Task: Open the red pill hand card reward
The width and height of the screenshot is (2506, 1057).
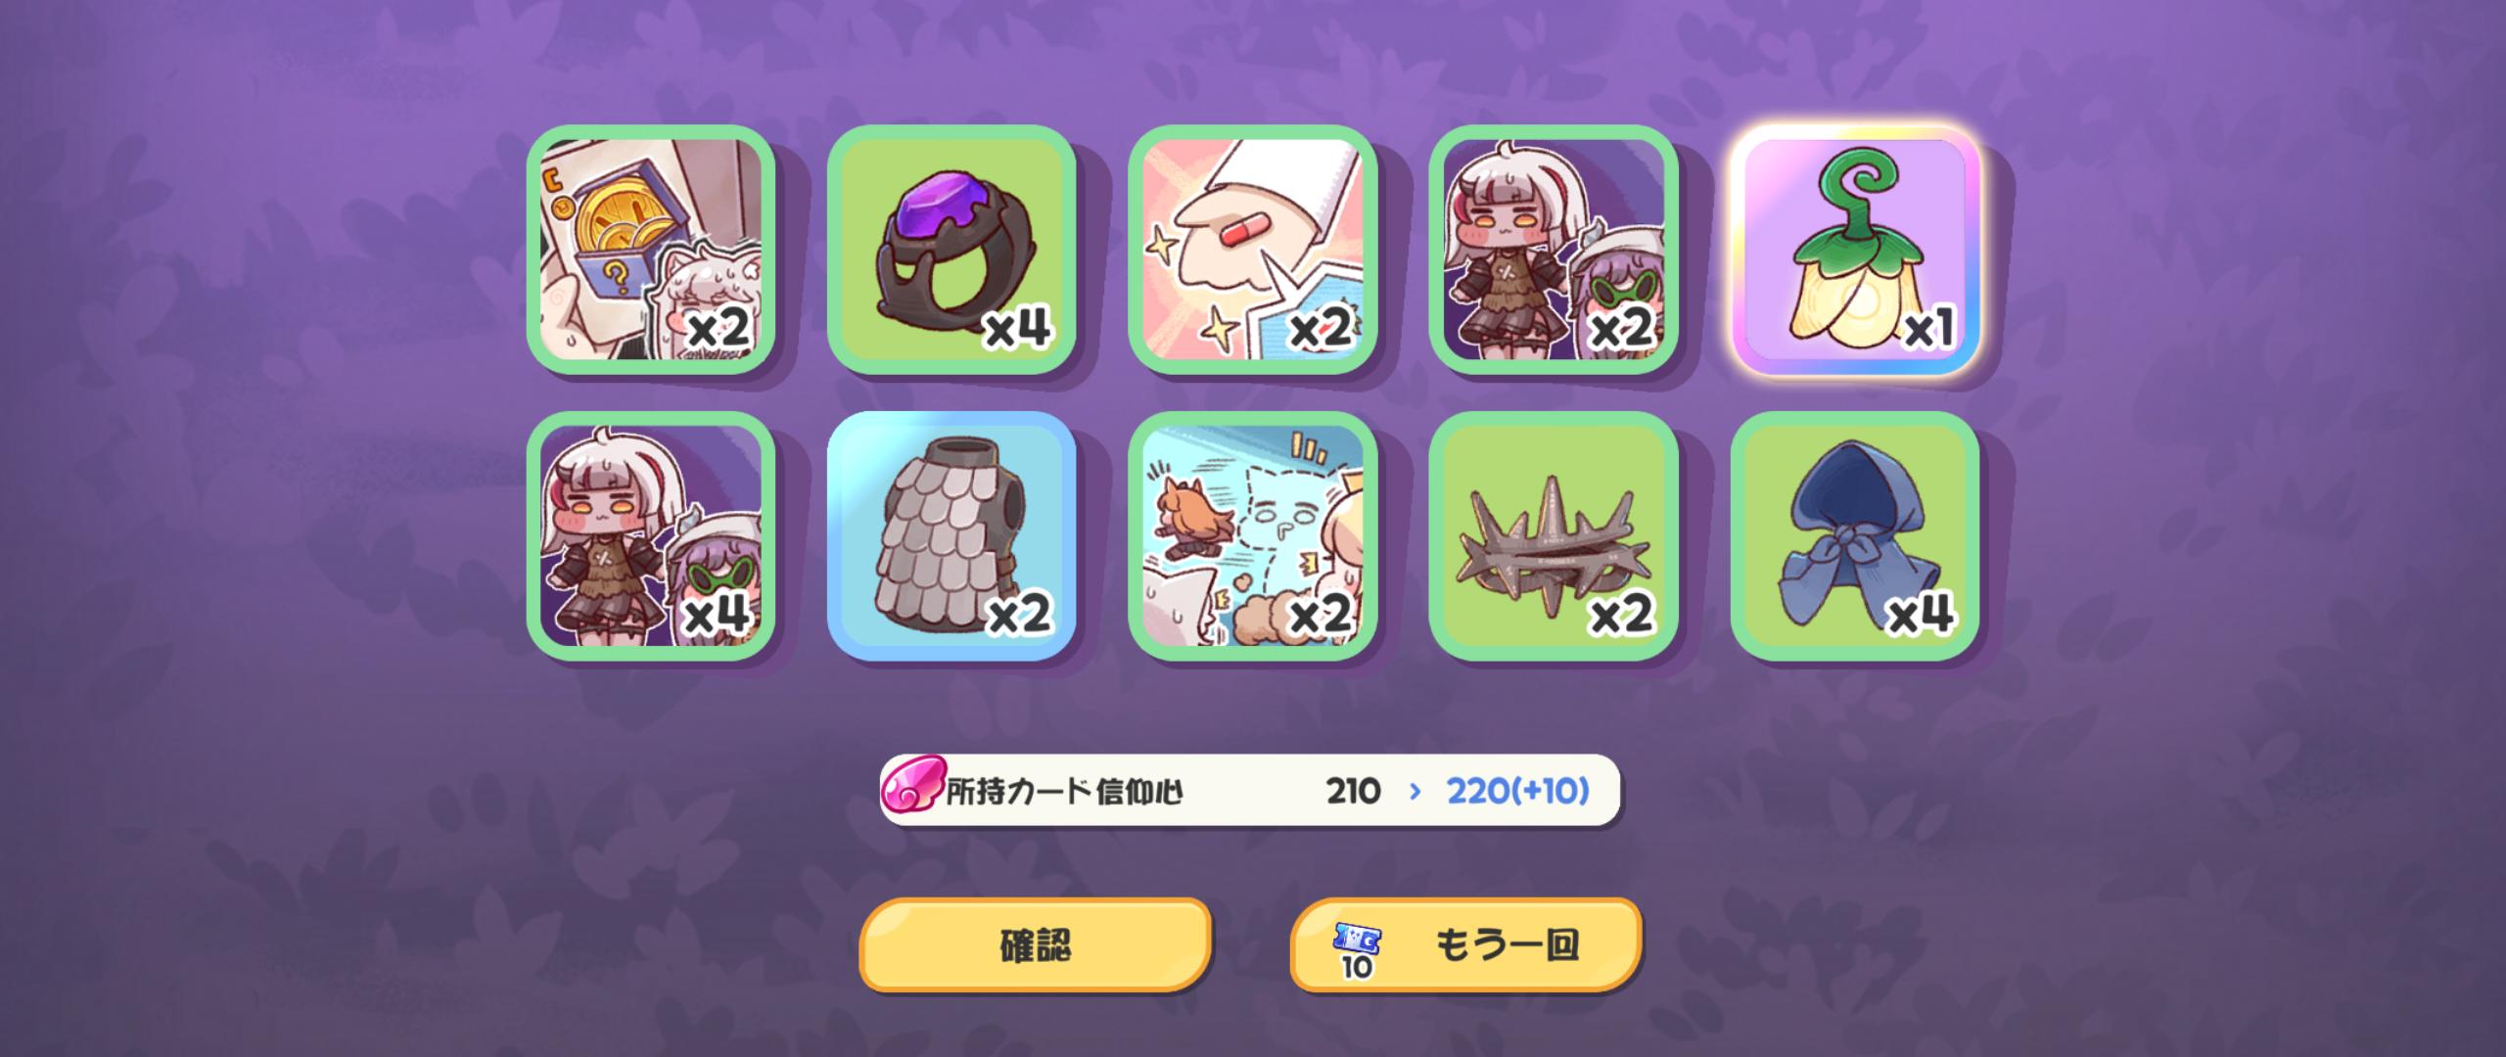Action: point(1253,250)
